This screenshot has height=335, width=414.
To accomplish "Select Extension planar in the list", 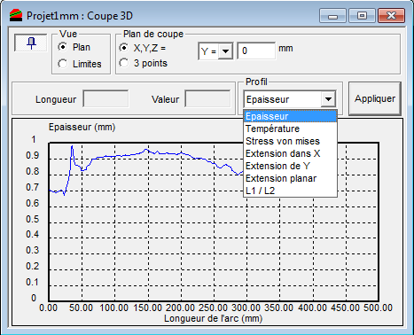I will pos(290,178).
